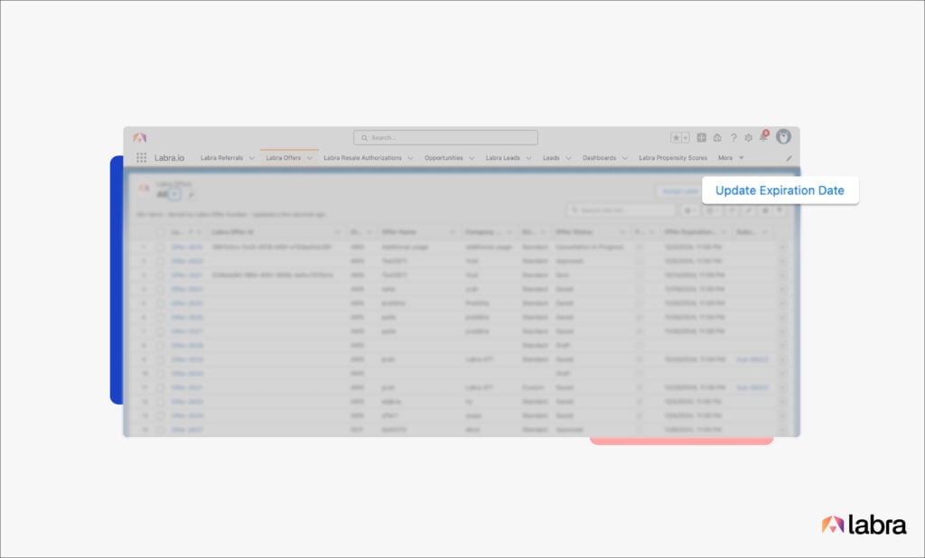925x558 pixels.
Task: Switch to the Labra Resale Authorizations tab
Action: tap(363, 158)
